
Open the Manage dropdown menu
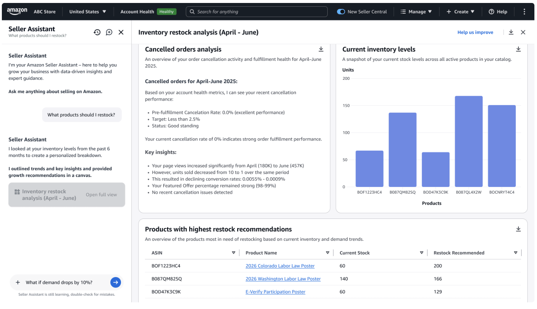coord(416,11)
